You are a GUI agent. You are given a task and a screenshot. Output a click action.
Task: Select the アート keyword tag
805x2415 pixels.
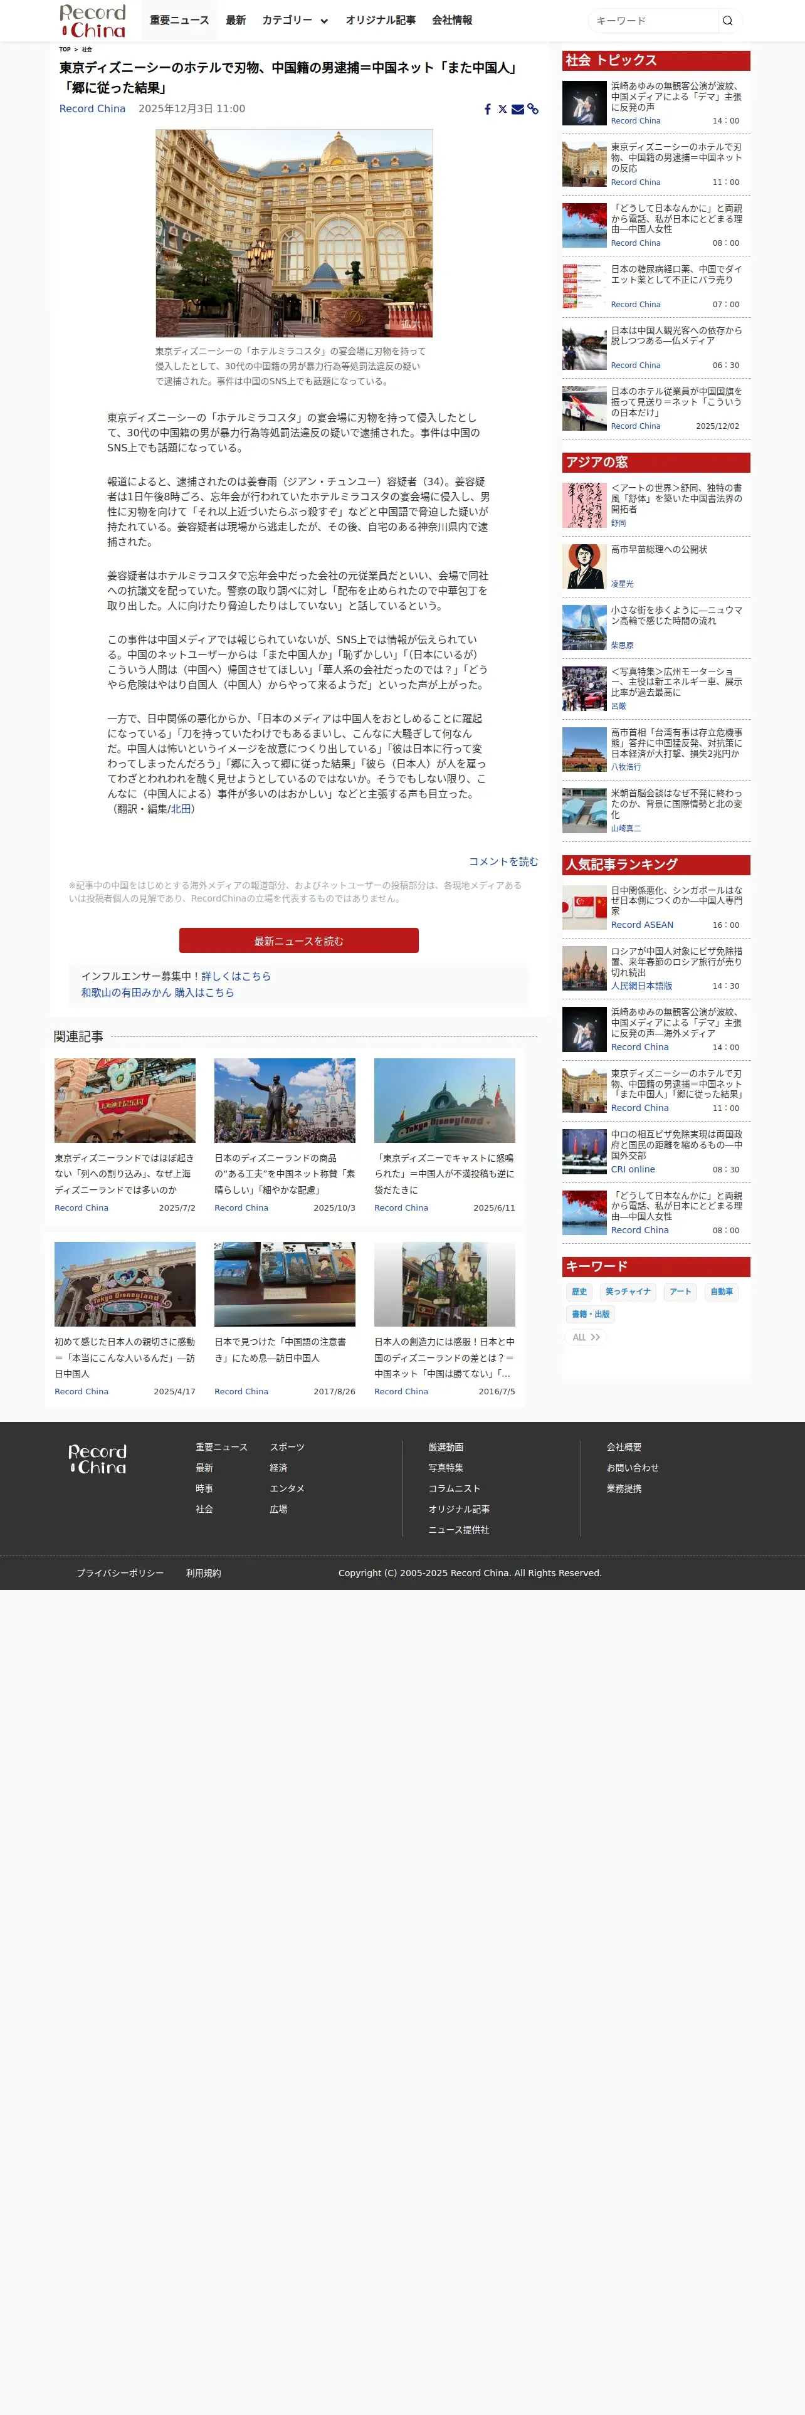pos(680,1292)
